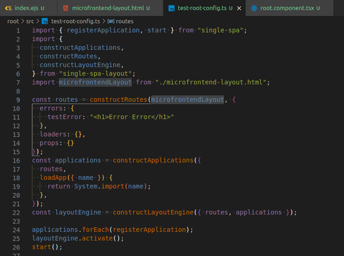Close the test-root-config.ts tab
Screen dimensions: 344x256
239,8
